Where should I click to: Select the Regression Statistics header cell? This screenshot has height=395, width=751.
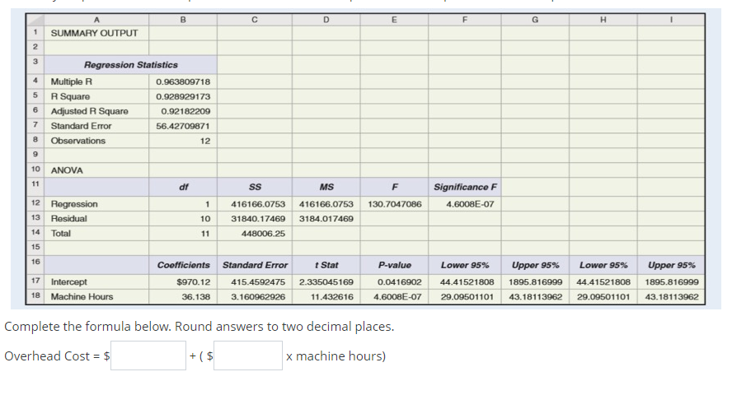coord(130,64)
